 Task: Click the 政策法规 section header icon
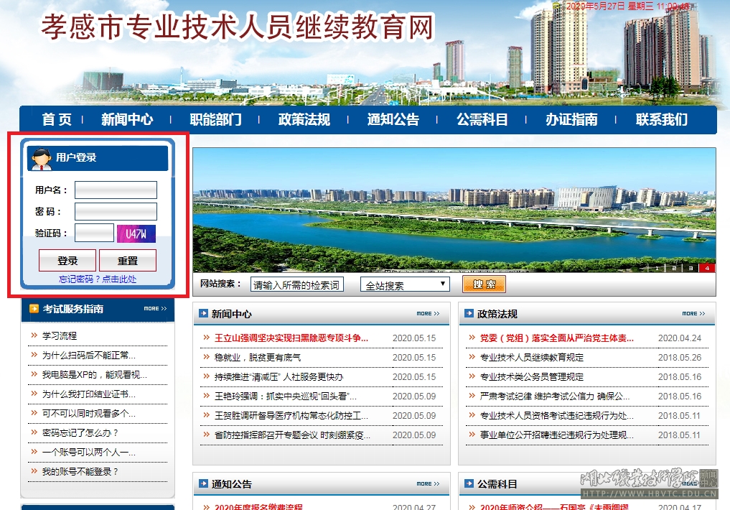pos(469,314)
